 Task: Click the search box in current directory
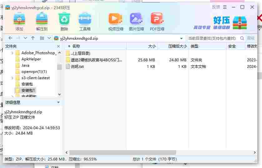(x=212, y=38)
